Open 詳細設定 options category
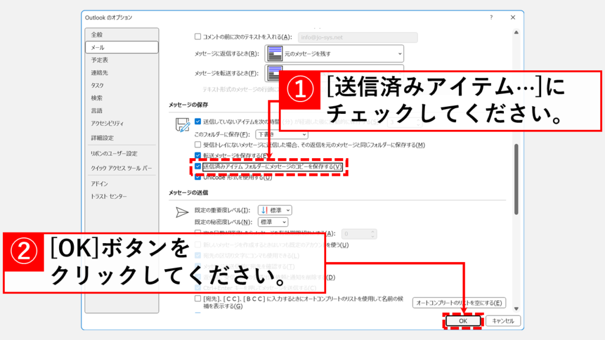Image resolution: width=605 pixels, height=340 pixels. [x=122, y=138]
